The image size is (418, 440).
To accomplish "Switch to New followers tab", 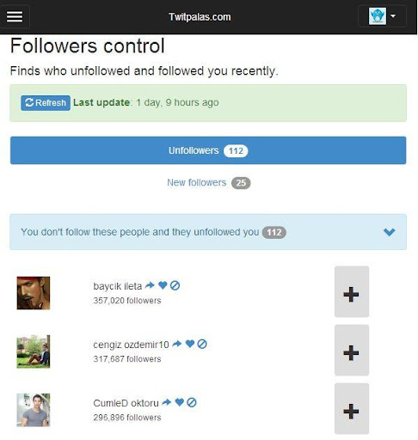I will [x=209, y=183].
